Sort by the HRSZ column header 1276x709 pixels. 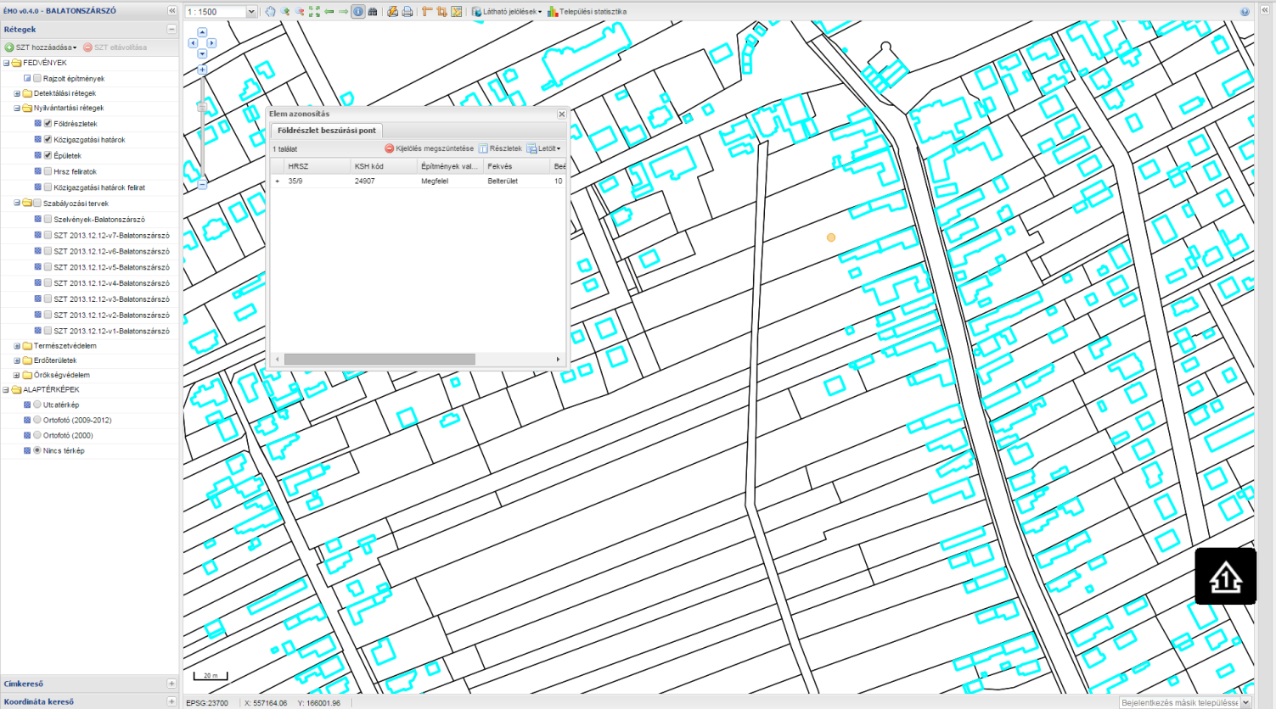tap(317, 166)
